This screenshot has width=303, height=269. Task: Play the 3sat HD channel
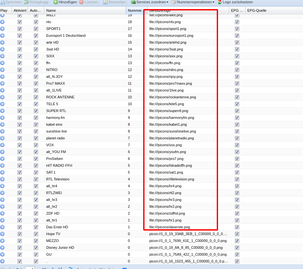[2, 49]
